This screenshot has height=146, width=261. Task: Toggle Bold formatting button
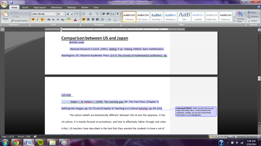(33, 20)
